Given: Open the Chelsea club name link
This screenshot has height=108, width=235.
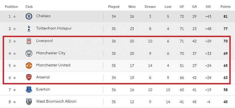Looking at the screenshot, I should [x=43, y=16].
